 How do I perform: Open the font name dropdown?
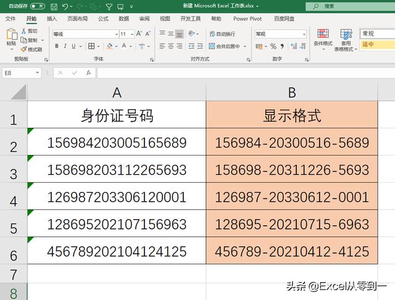pyautogui.click(x=117, y=34)
